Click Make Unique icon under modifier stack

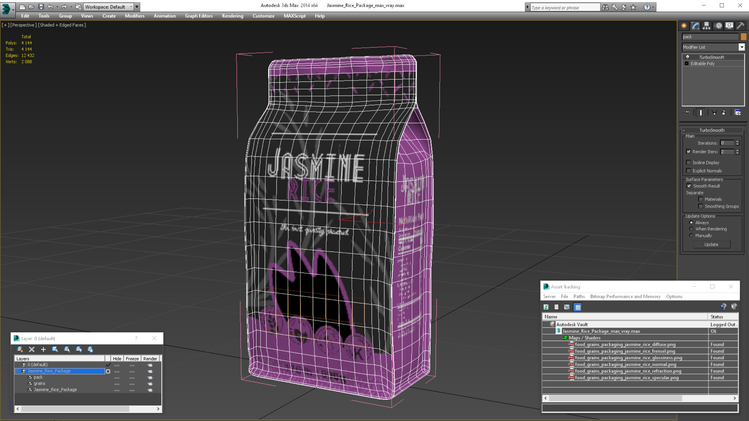tap(714, 113)
